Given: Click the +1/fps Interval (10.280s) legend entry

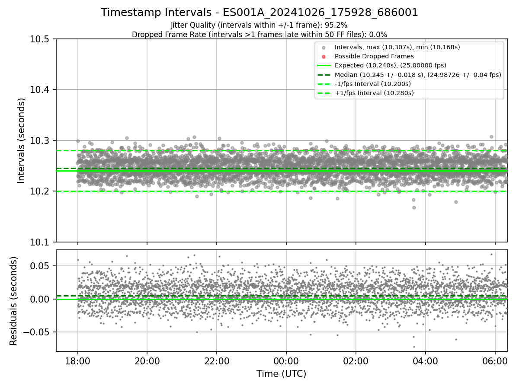Looking at the screenshot, I should tap(374, 93).
